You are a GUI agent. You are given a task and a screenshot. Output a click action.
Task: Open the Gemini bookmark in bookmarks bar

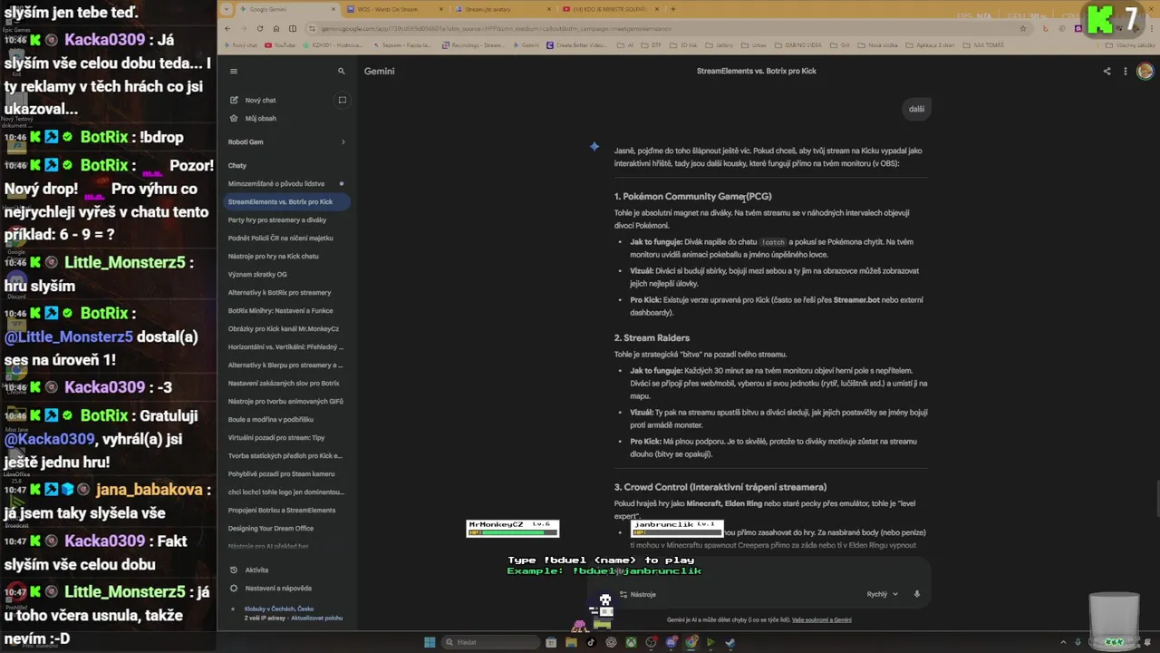tap(527, 44)
